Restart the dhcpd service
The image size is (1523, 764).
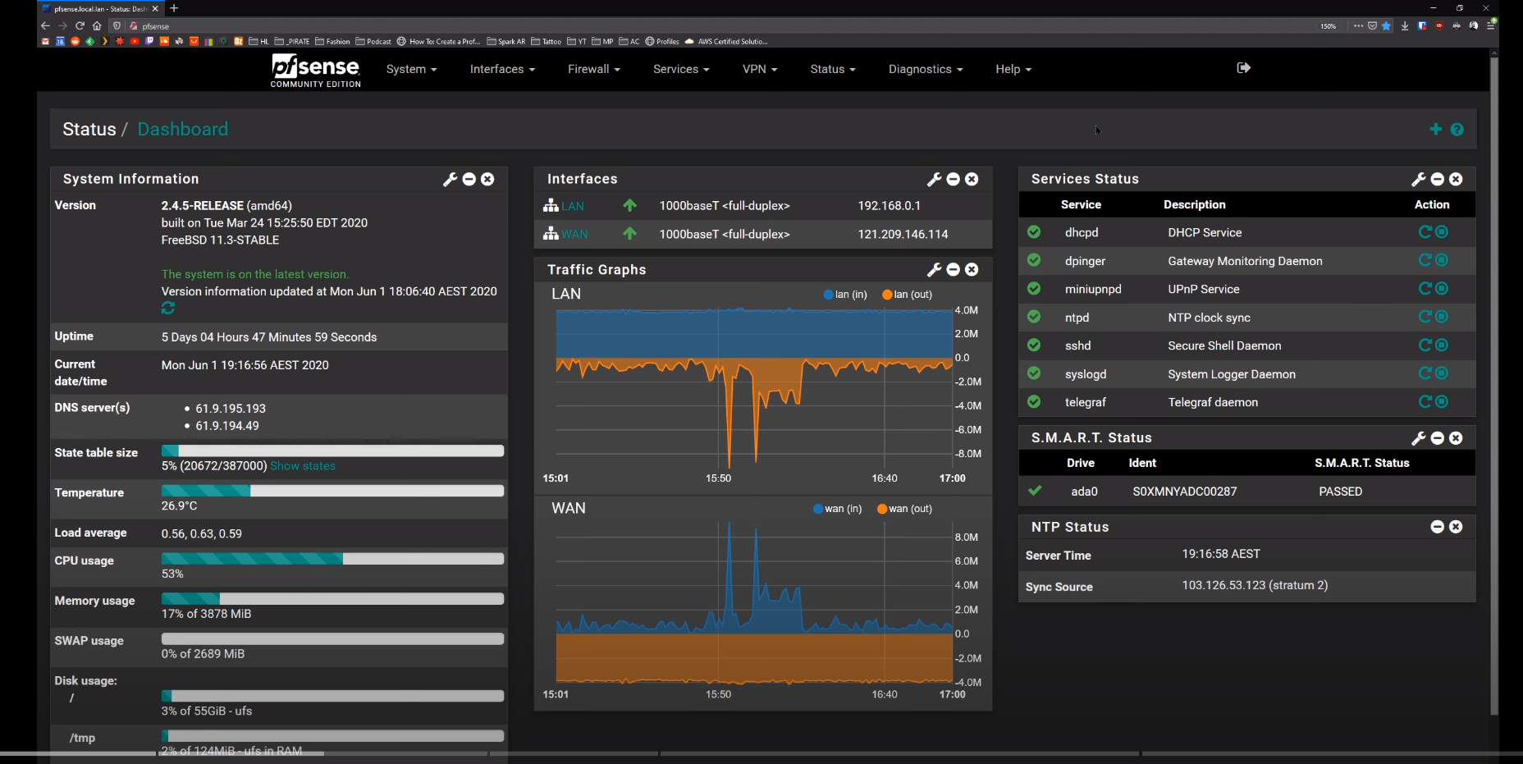(1425, 232)
